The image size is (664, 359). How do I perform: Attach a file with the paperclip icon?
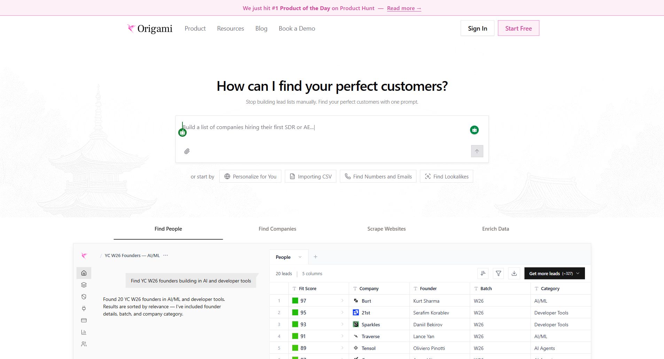tap(187, 151)
